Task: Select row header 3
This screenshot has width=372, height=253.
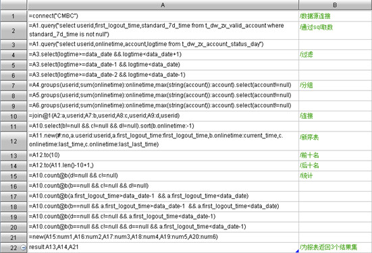Action: (x=14, y=45)
